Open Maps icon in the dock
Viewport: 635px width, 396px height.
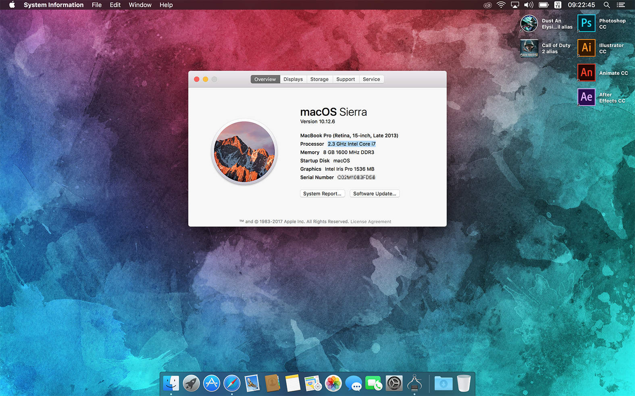tap(313, 383)
